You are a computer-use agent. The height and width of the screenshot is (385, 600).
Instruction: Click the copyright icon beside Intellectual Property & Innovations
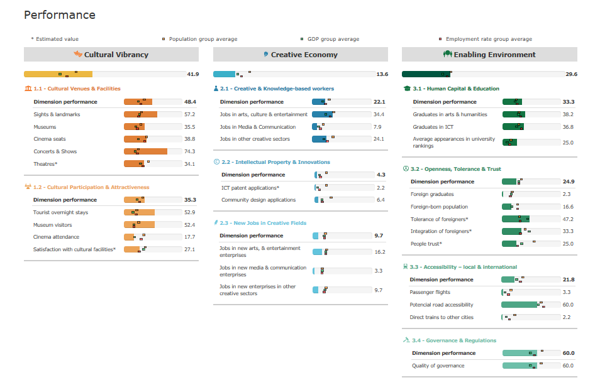pos(216,162)
